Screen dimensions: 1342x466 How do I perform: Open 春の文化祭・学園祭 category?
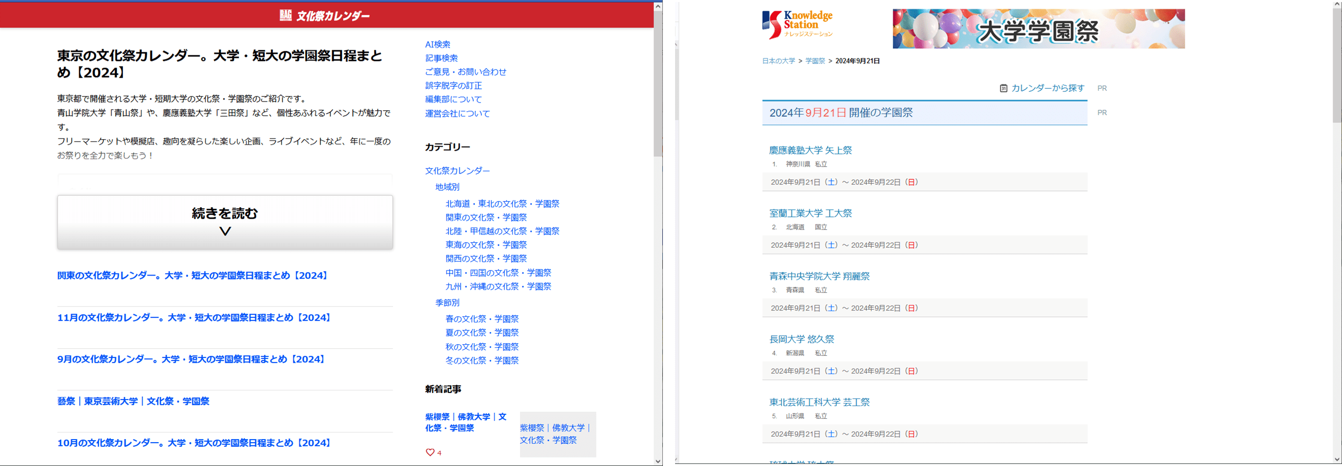482,319
